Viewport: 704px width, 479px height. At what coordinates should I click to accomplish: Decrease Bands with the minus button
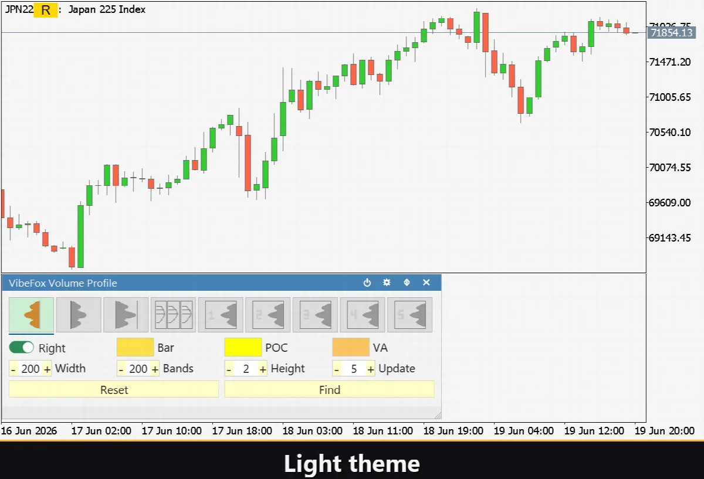[121, 369]
